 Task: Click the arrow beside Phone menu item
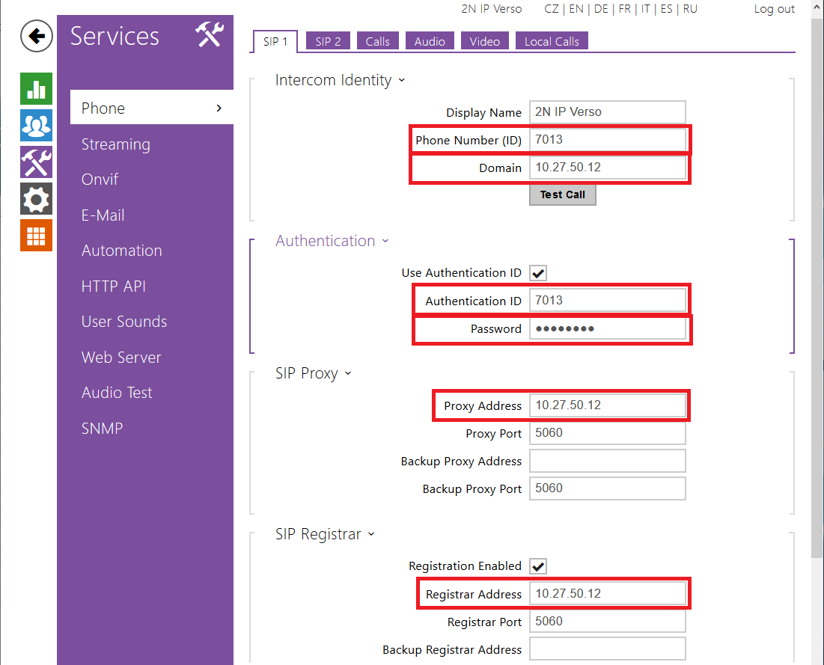(x=219, y=108)
